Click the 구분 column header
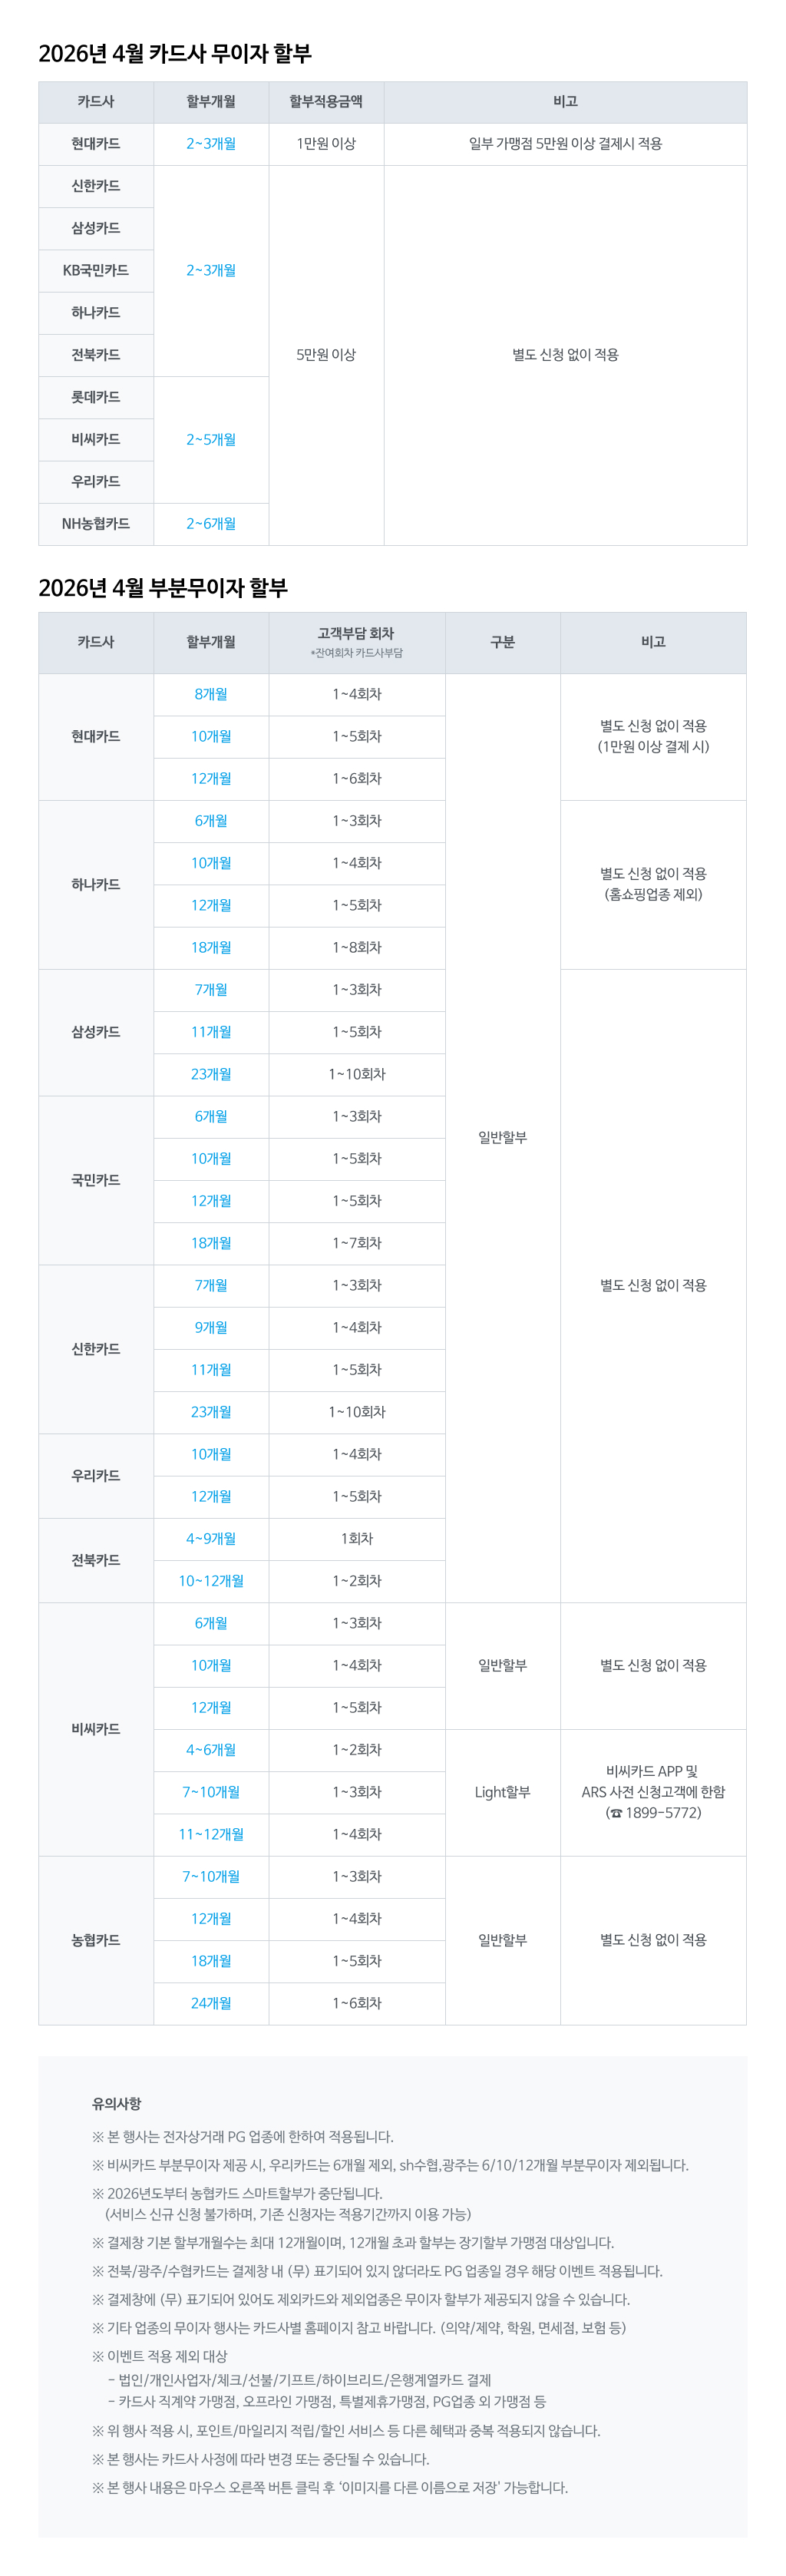Screen dimensions: 786x2576 click(502, 642)
